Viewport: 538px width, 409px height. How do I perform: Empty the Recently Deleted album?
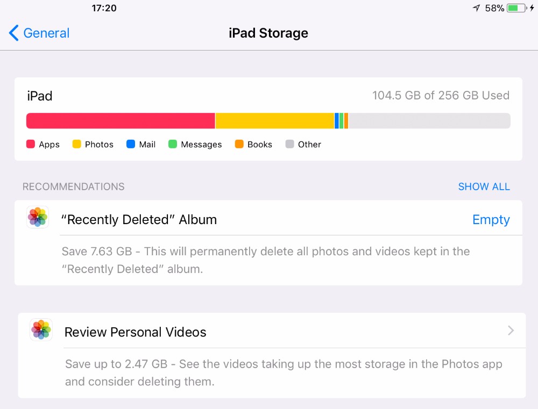[x=491, y=220]
